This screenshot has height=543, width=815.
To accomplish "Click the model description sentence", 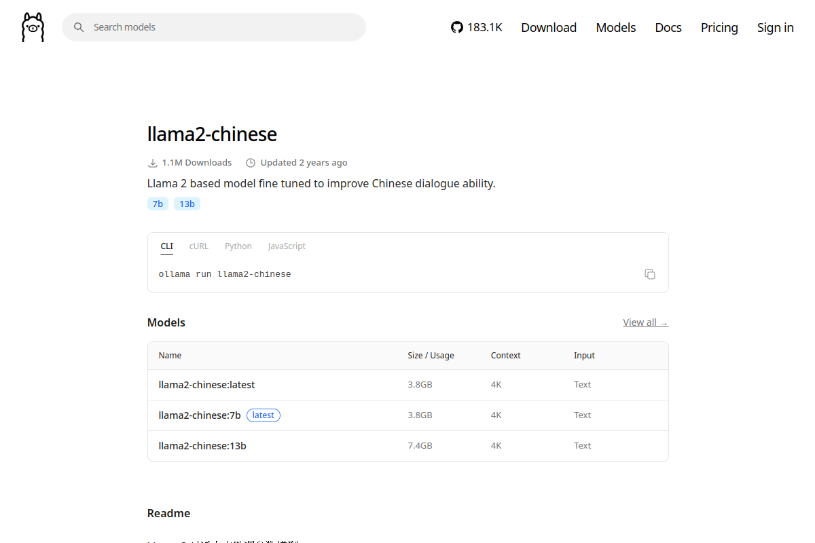I will click(321, 183).
